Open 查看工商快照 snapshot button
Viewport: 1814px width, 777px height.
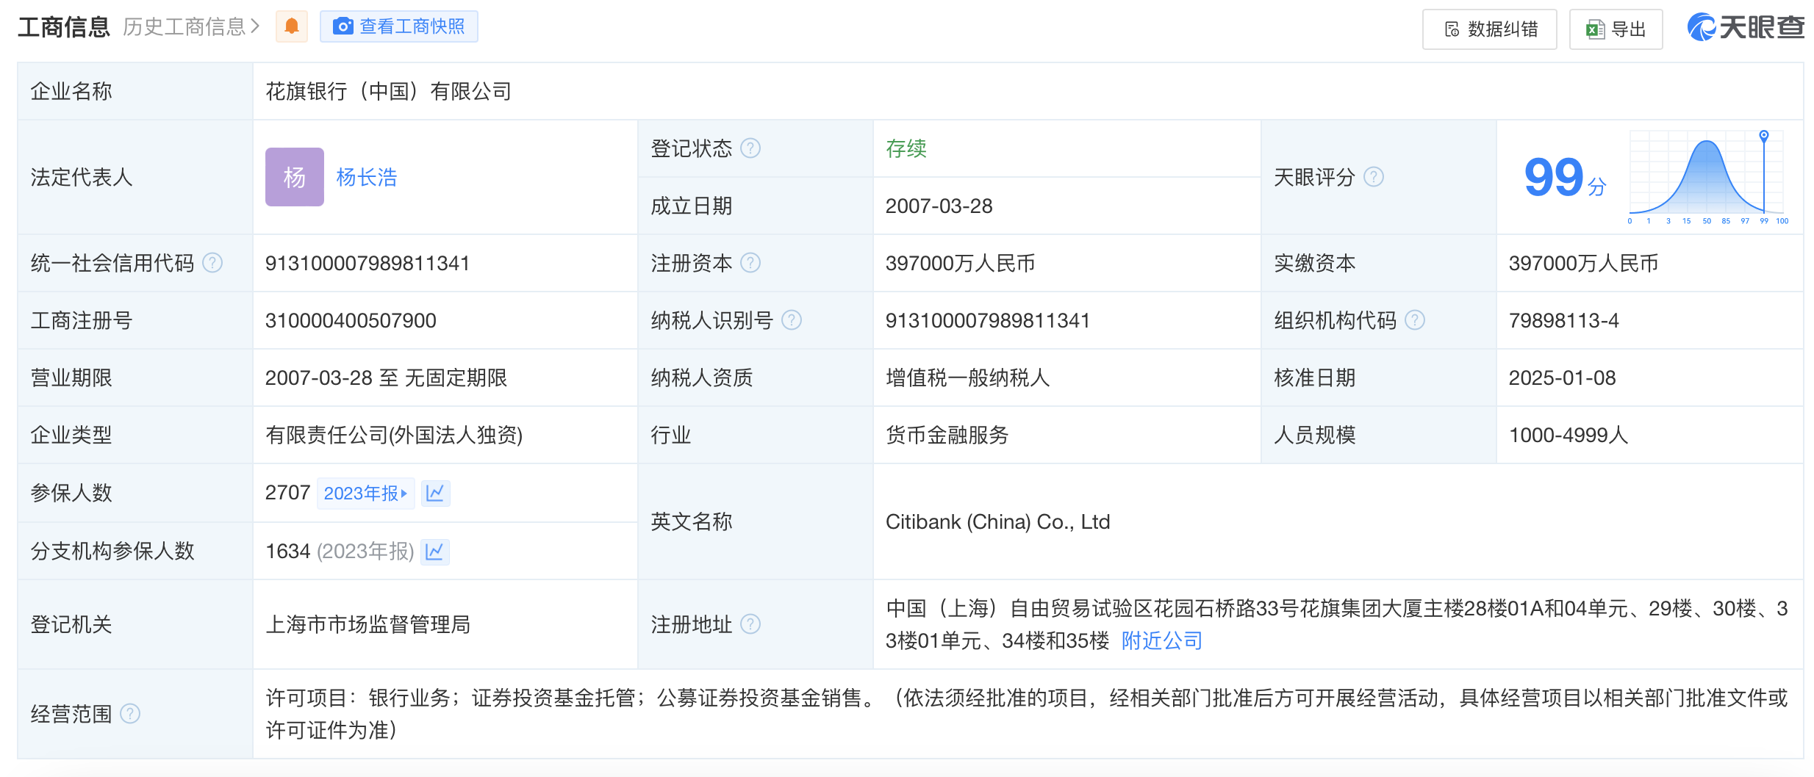[398, 26]
